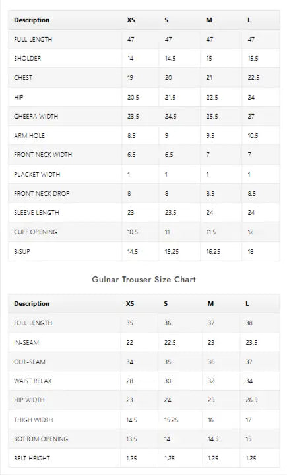The image size is (287, 475).
Task: Select the SLEEVE LENGTH row label
Action: pyautogui.click(x=36, y=212)
